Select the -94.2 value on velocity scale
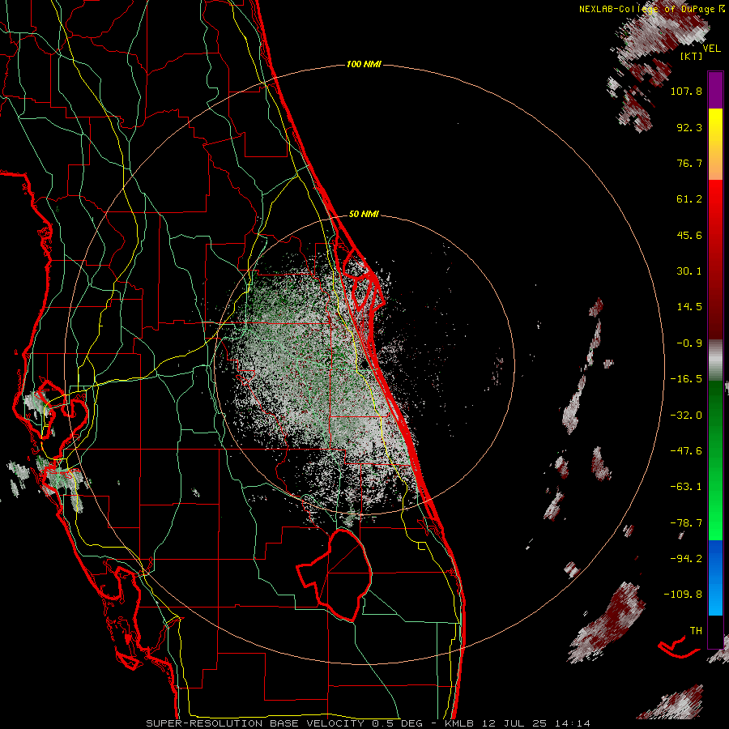The image size is (729, 729). click(x=686, y=558)
